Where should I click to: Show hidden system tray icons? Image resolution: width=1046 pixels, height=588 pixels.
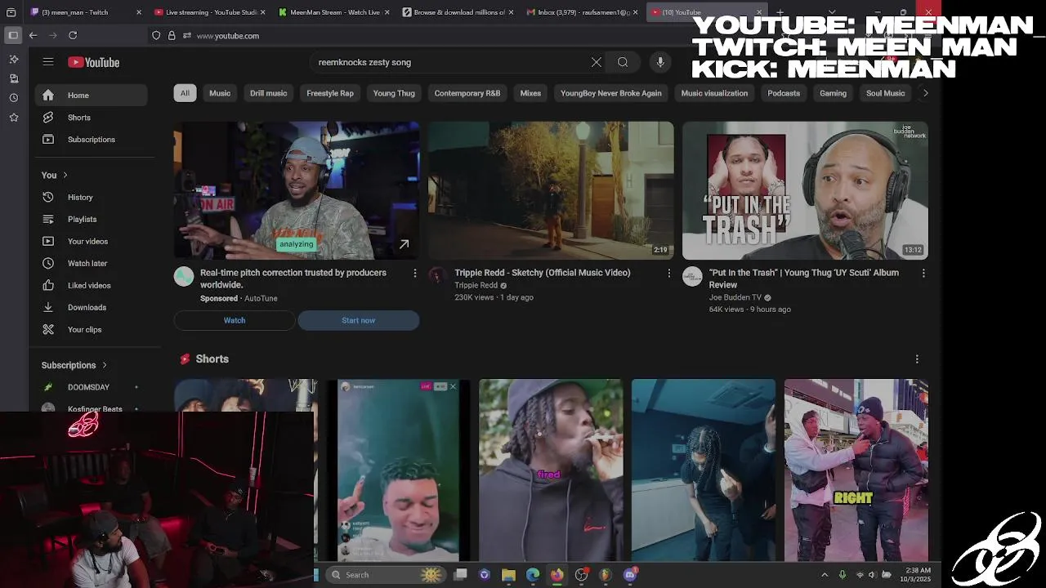[824, 575]
